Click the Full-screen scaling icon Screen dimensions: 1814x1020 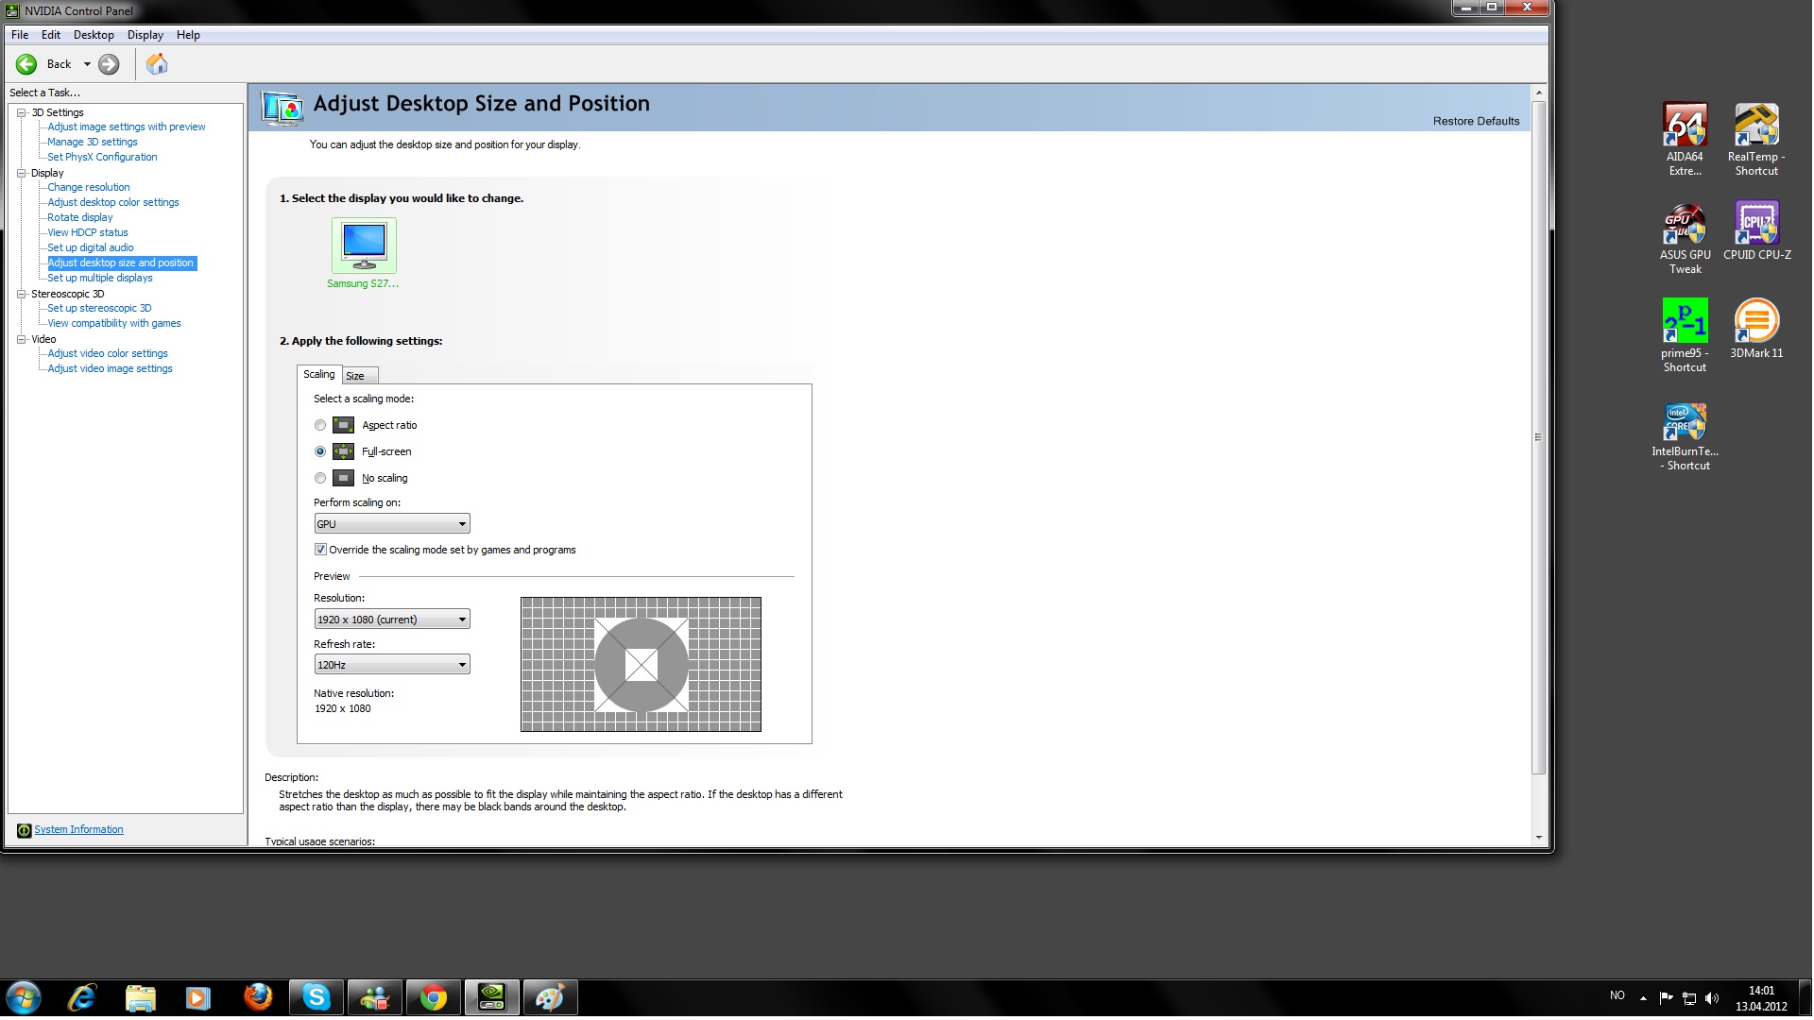pyautogui.click(x=343, y=451)
